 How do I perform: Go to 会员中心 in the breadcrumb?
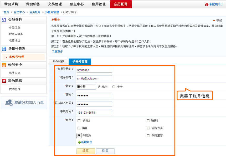(19, 12)
